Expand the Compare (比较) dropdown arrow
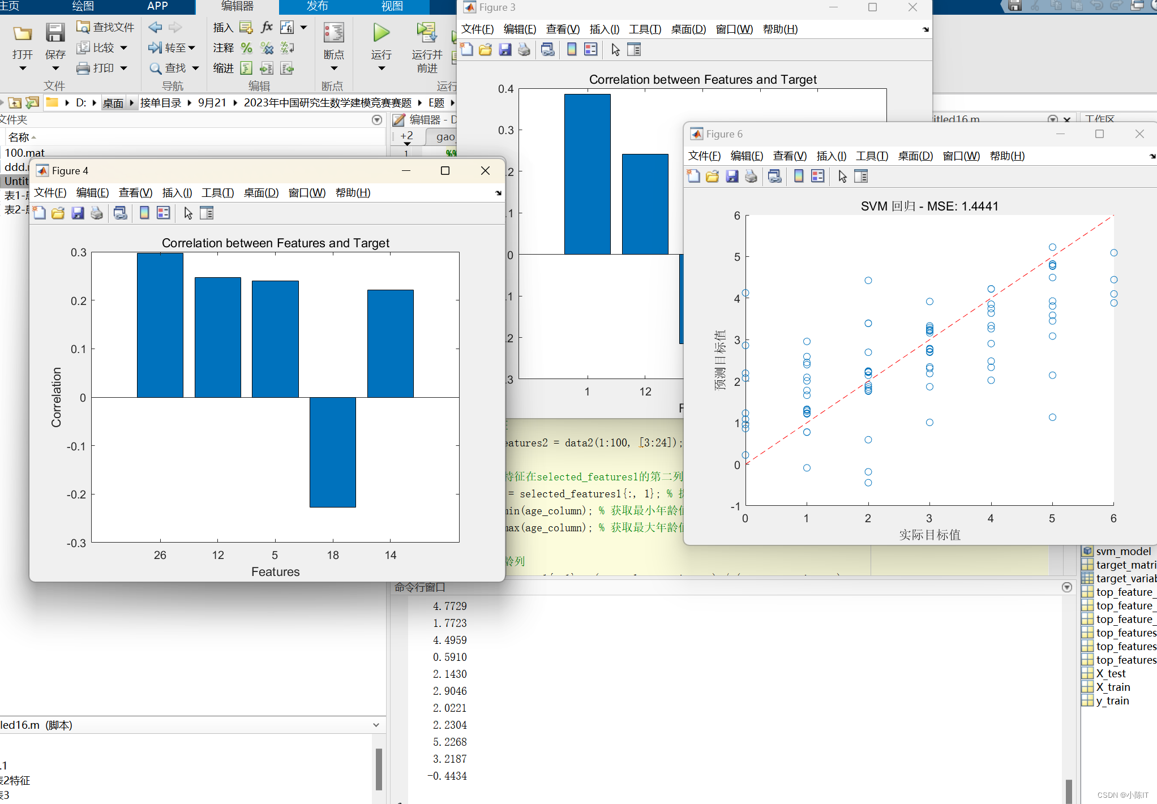Image resolution: width=1157 pixels, height=804 pixels. [x=124, y=48]
